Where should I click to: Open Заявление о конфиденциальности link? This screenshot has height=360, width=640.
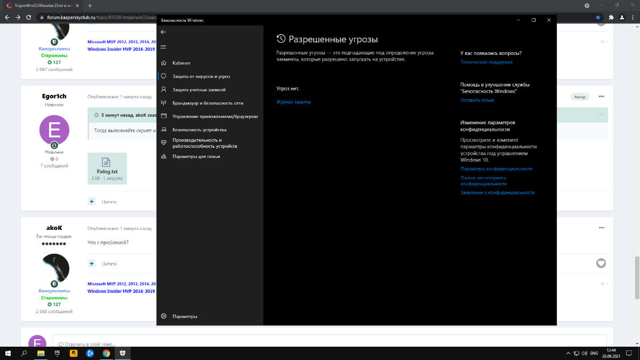point(497,193)
